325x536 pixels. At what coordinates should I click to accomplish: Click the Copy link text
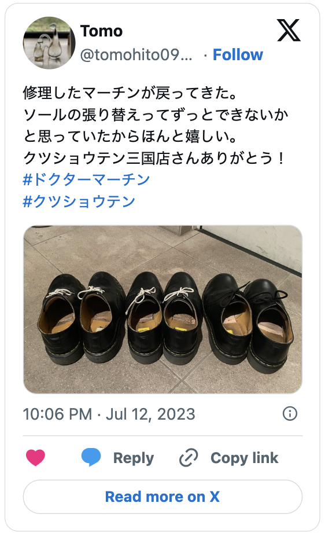pos(245,458)
